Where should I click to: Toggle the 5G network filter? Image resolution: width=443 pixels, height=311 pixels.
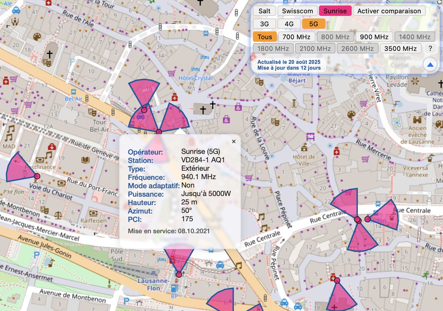coord(313,24)
